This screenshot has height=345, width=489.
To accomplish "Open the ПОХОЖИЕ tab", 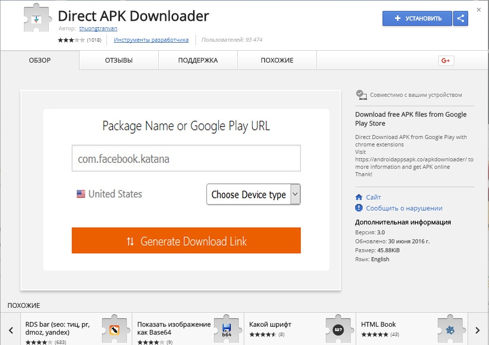I will pyautogui.click(x=277, y=60).
